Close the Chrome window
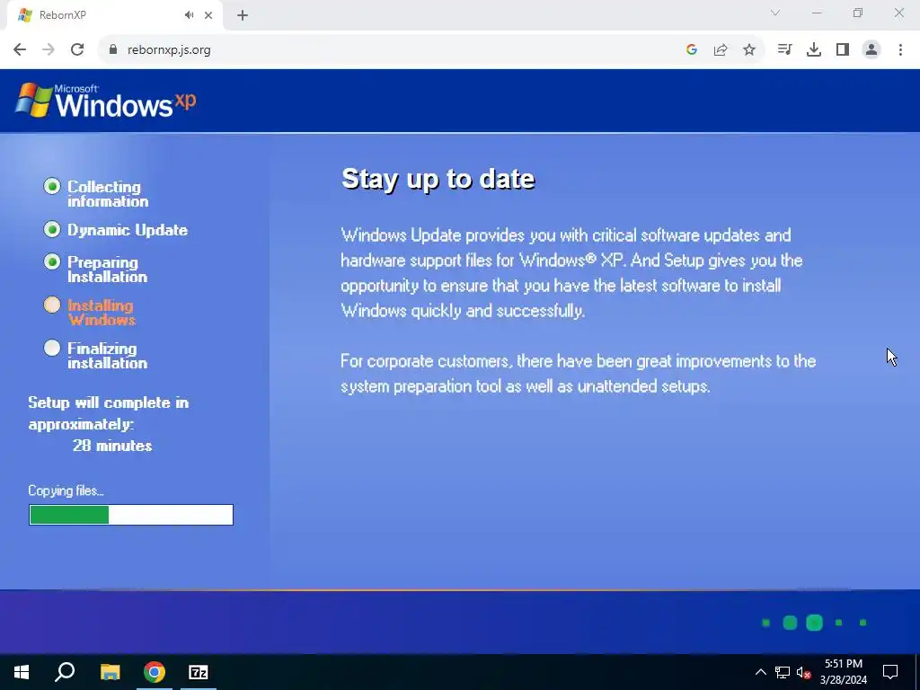The width and height of the screenshot is (920, 690). (898, 13)
